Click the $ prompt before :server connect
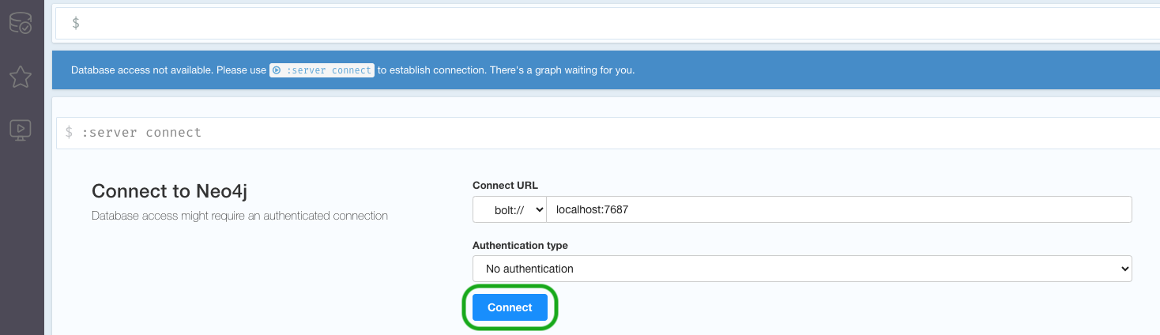Screen dimensions: 1160x335 click(70, 132)
